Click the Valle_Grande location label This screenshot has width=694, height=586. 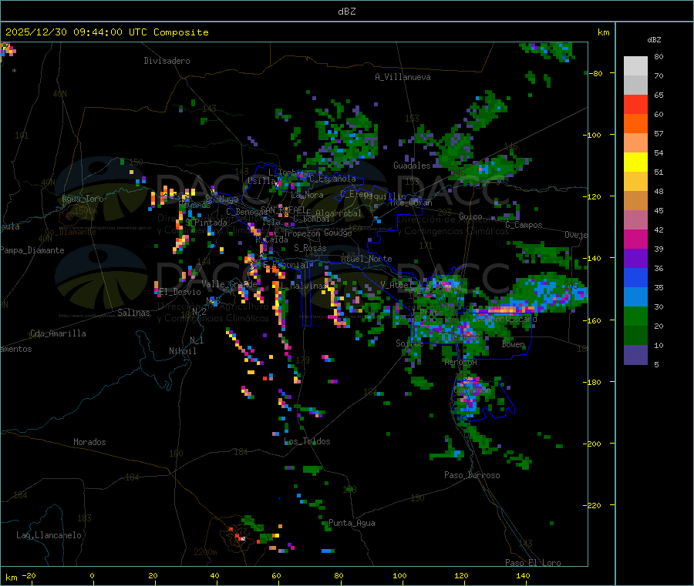click(229, 284)
